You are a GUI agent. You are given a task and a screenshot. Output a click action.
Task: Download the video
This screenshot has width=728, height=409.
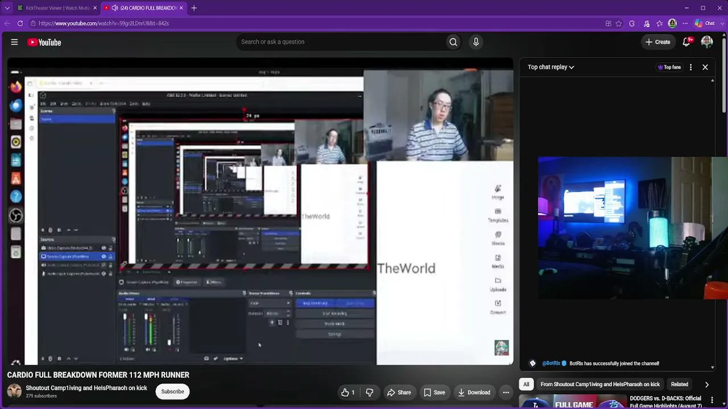point(474,393)
